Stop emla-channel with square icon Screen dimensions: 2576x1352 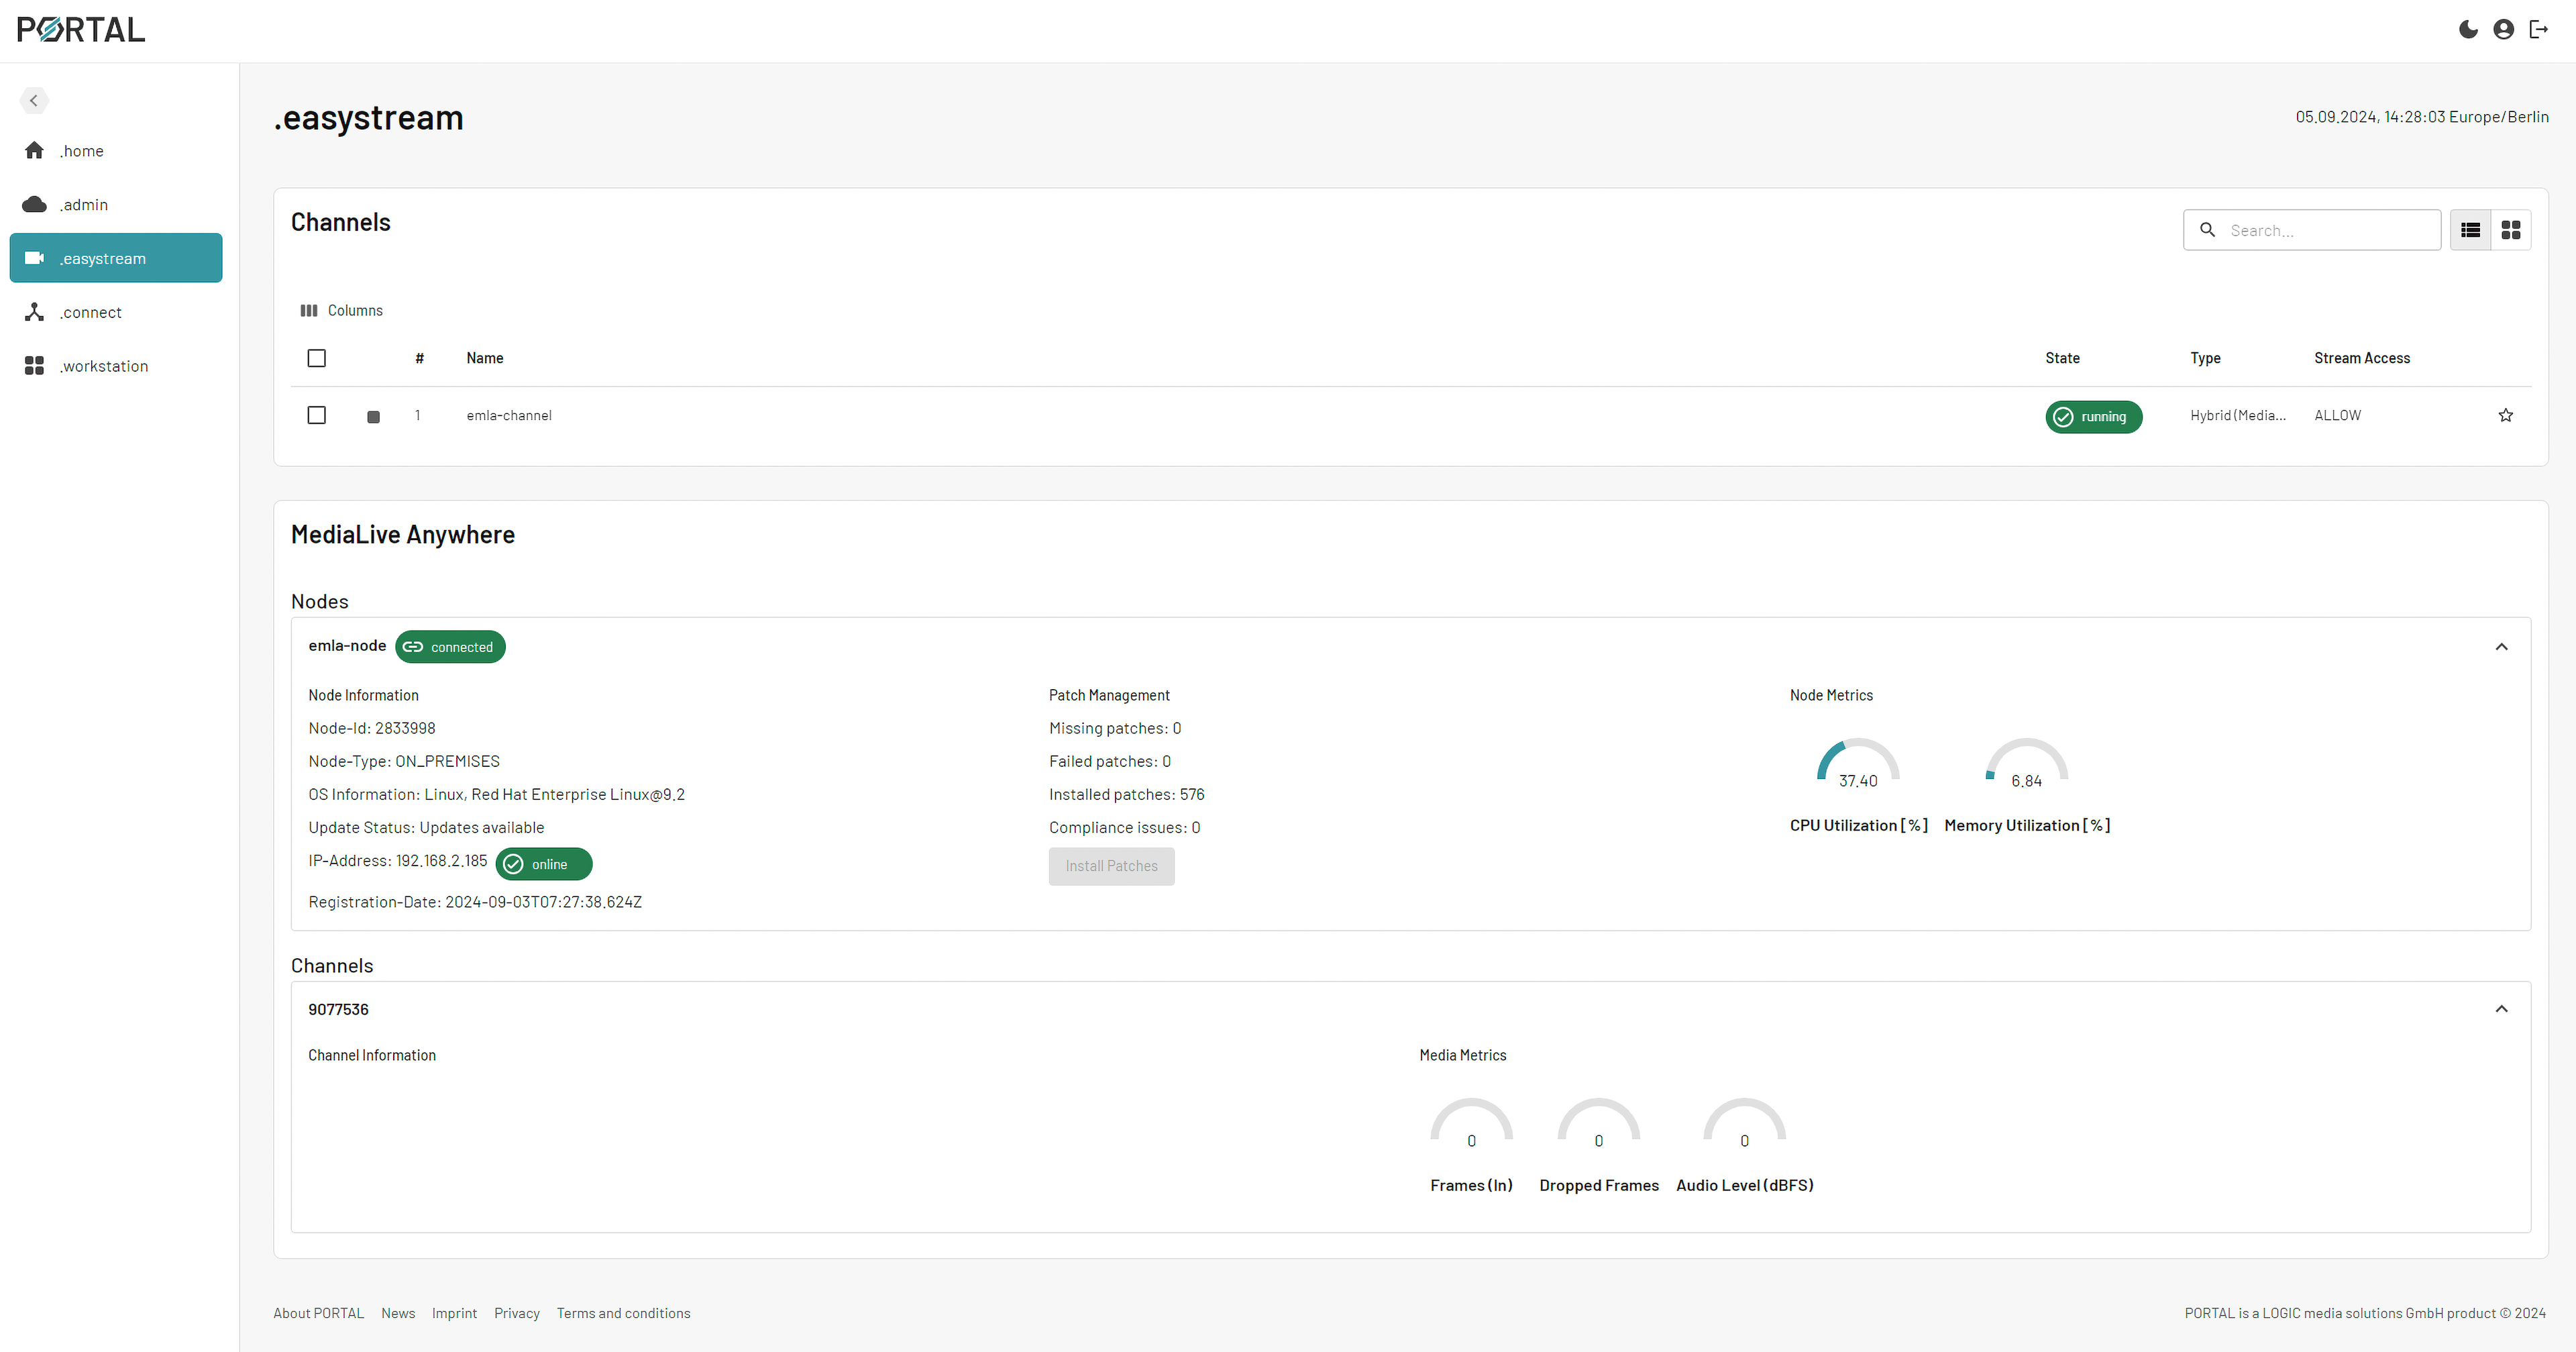[x=373, y=416]
